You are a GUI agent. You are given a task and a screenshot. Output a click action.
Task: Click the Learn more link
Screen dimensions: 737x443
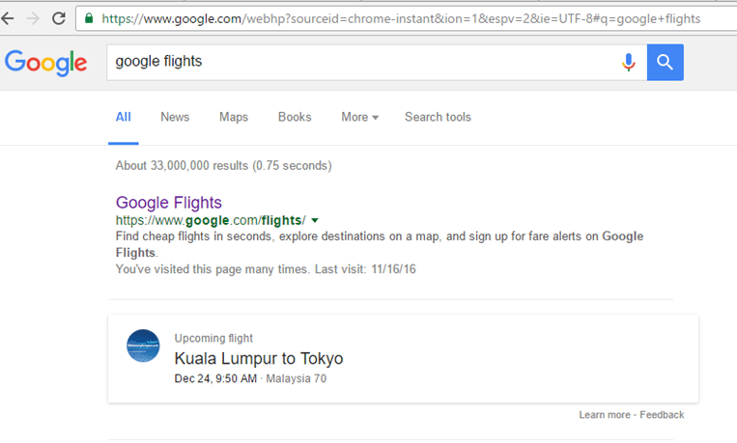click(605, 415)
